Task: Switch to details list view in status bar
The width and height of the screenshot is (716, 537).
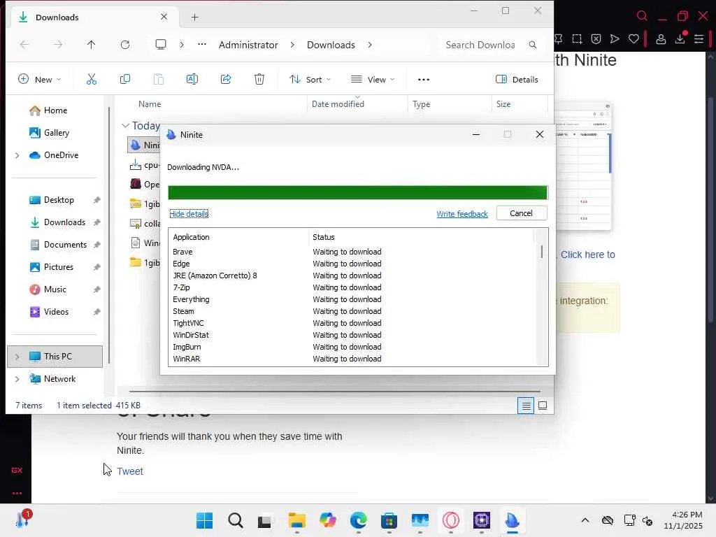Action: [526, 406]
